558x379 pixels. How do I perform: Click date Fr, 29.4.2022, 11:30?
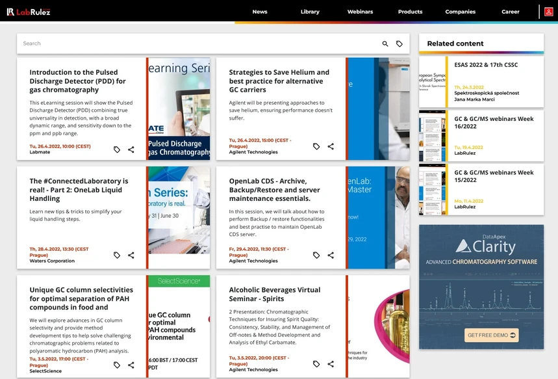(x=259, y=252)
